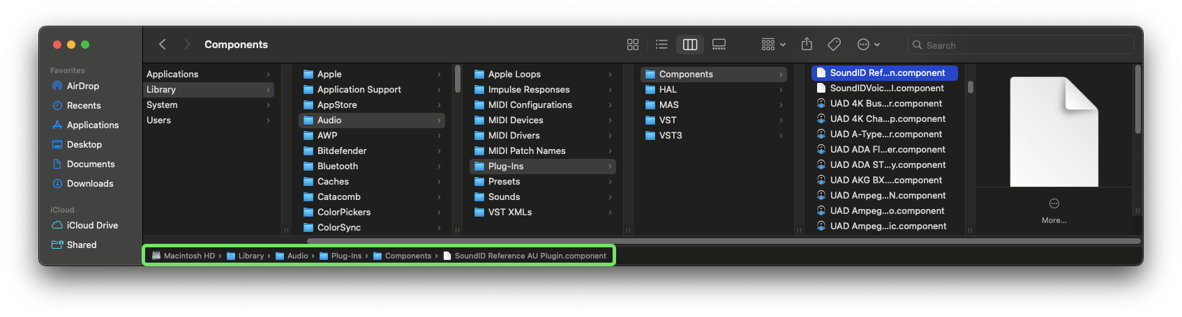
Task: Open the AWP folder
Action: coord(372,135)
